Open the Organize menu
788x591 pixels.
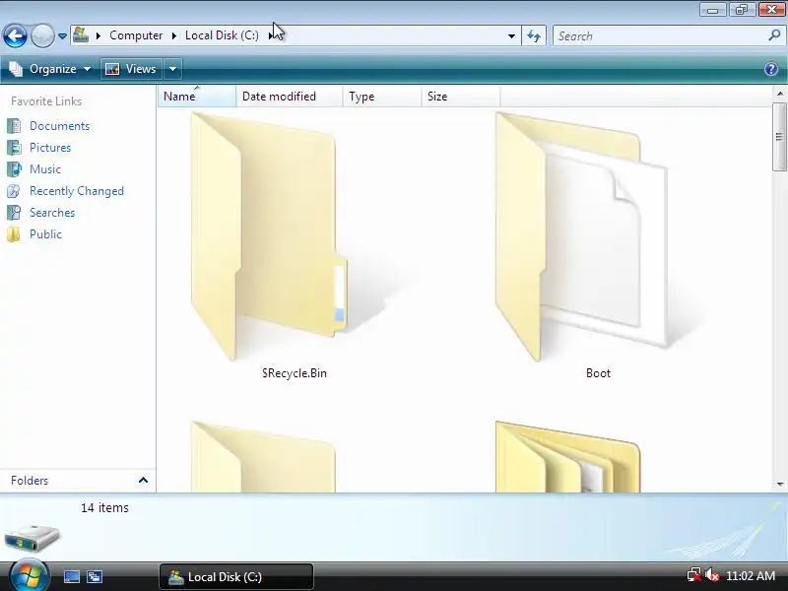click(x=50, y=69)
